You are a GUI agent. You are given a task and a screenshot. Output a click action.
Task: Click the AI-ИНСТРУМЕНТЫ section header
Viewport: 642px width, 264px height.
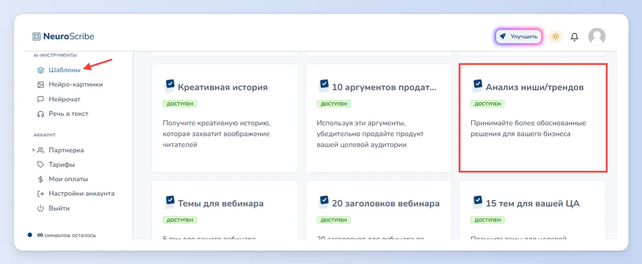click(x=55, y=55)
